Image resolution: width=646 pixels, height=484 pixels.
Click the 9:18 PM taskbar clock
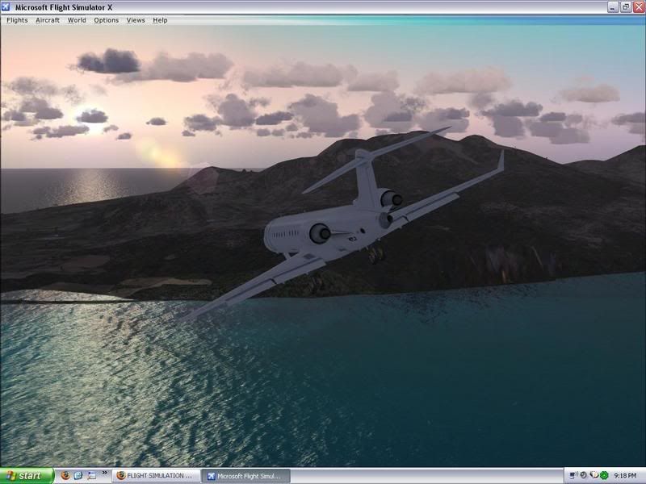[626, 476]
